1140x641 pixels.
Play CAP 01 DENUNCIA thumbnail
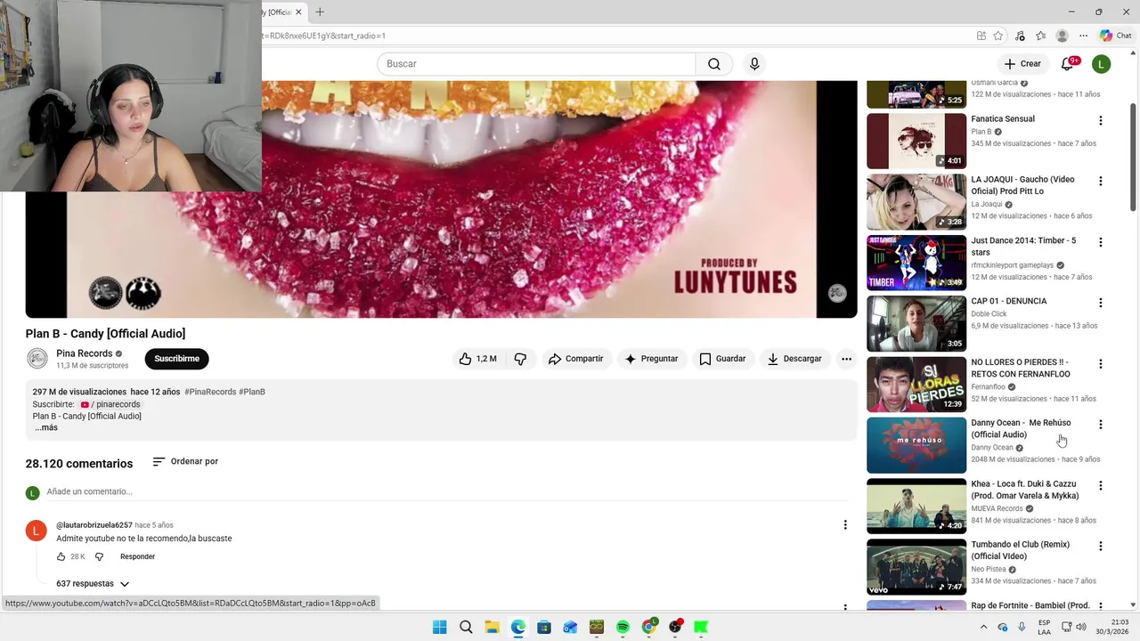[x=916, y=323]
